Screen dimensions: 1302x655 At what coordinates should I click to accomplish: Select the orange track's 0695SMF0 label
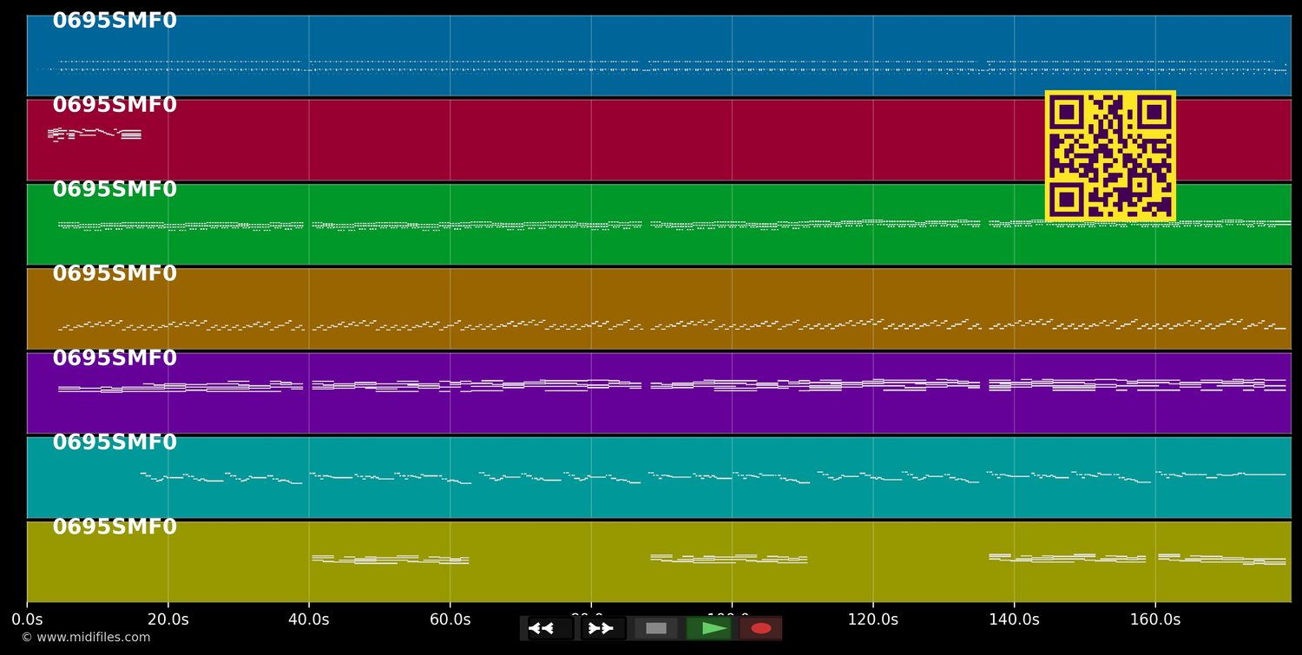[115, 274]
